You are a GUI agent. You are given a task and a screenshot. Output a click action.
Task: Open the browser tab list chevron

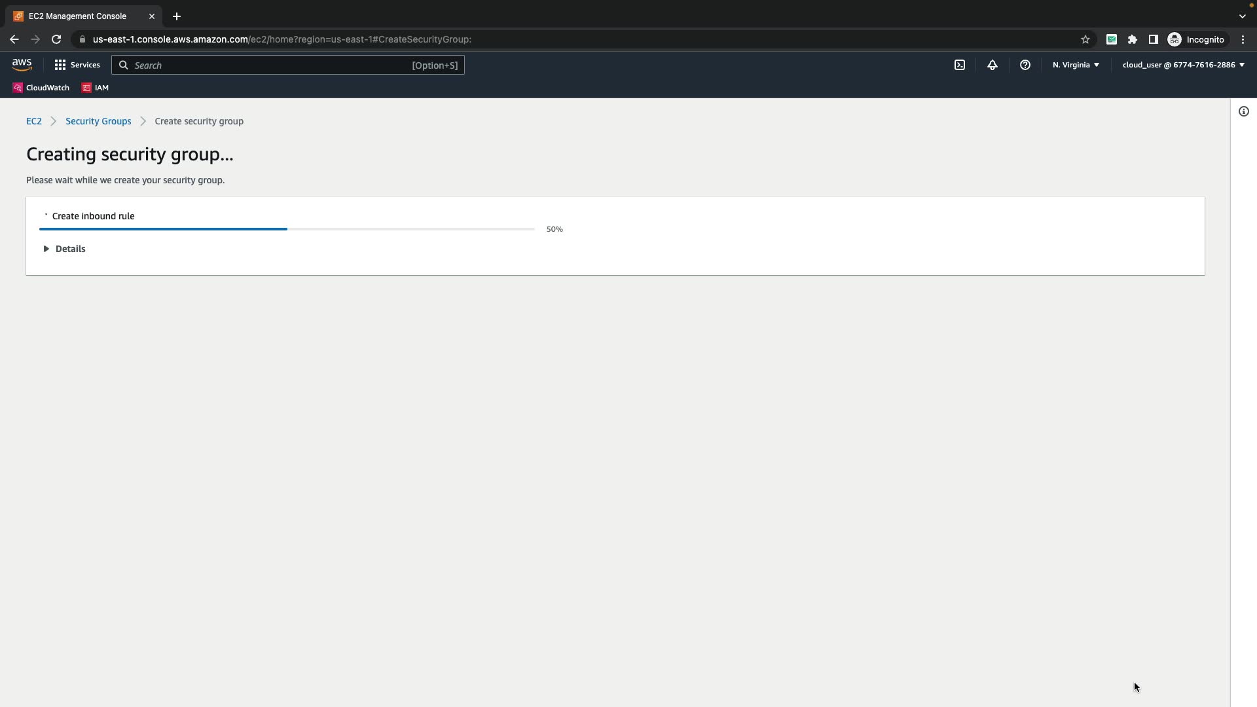(1243, 16)
